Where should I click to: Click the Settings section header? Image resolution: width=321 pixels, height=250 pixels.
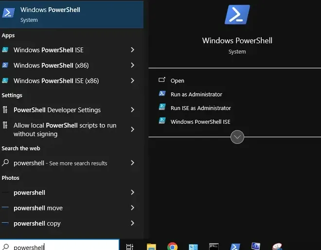[12, 96]
